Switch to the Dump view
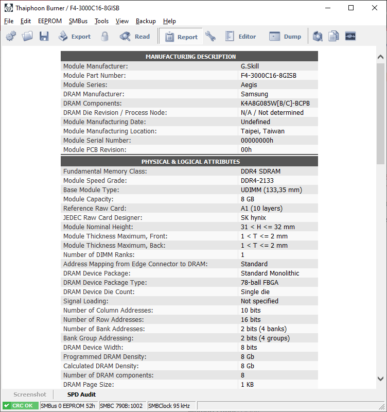Image resolution: width=387 pixels, height=412 pixels. [285, 36]
